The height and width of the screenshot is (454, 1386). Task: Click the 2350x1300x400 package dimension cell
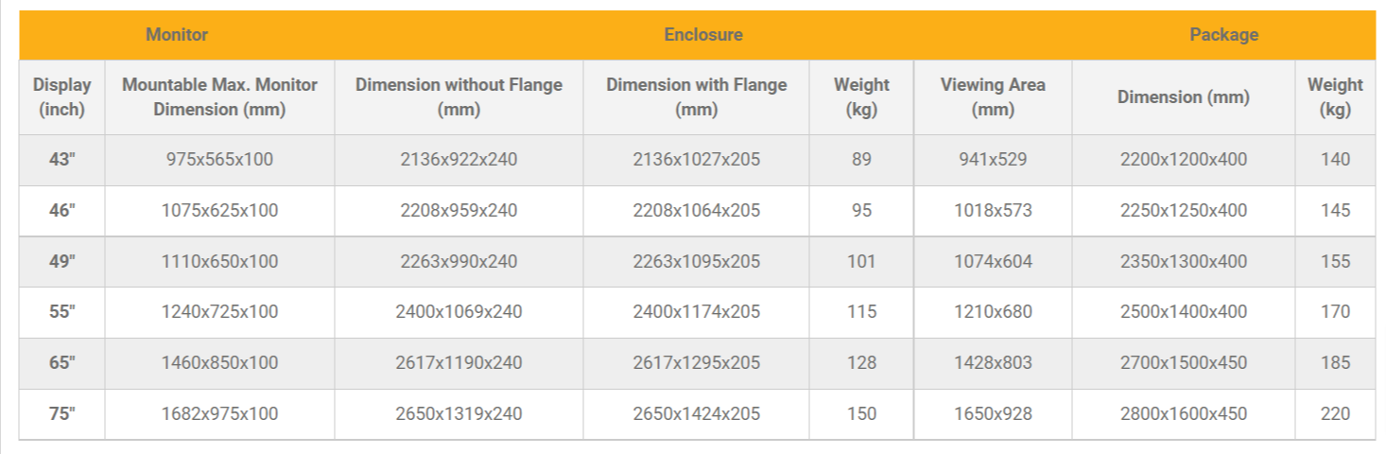tap(1183, 262)
